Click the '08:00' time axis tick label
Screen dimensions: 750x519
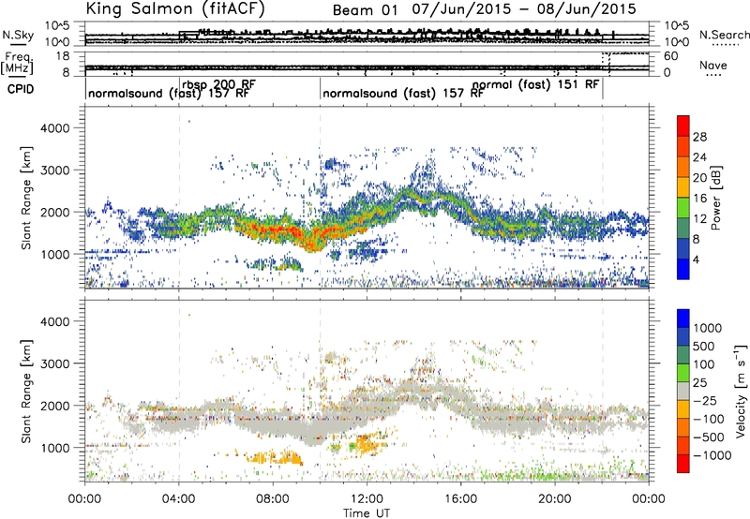(273, 499)
